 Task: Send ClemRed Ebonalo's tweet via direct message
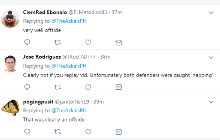coord(119,42)
